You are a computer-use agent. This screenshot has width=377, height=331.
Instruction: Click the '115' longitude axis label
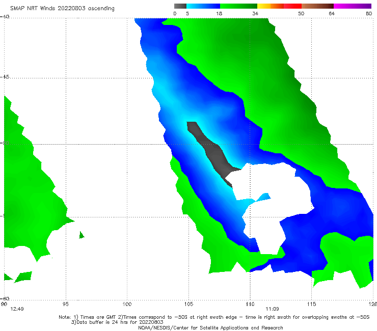point(312,304)
